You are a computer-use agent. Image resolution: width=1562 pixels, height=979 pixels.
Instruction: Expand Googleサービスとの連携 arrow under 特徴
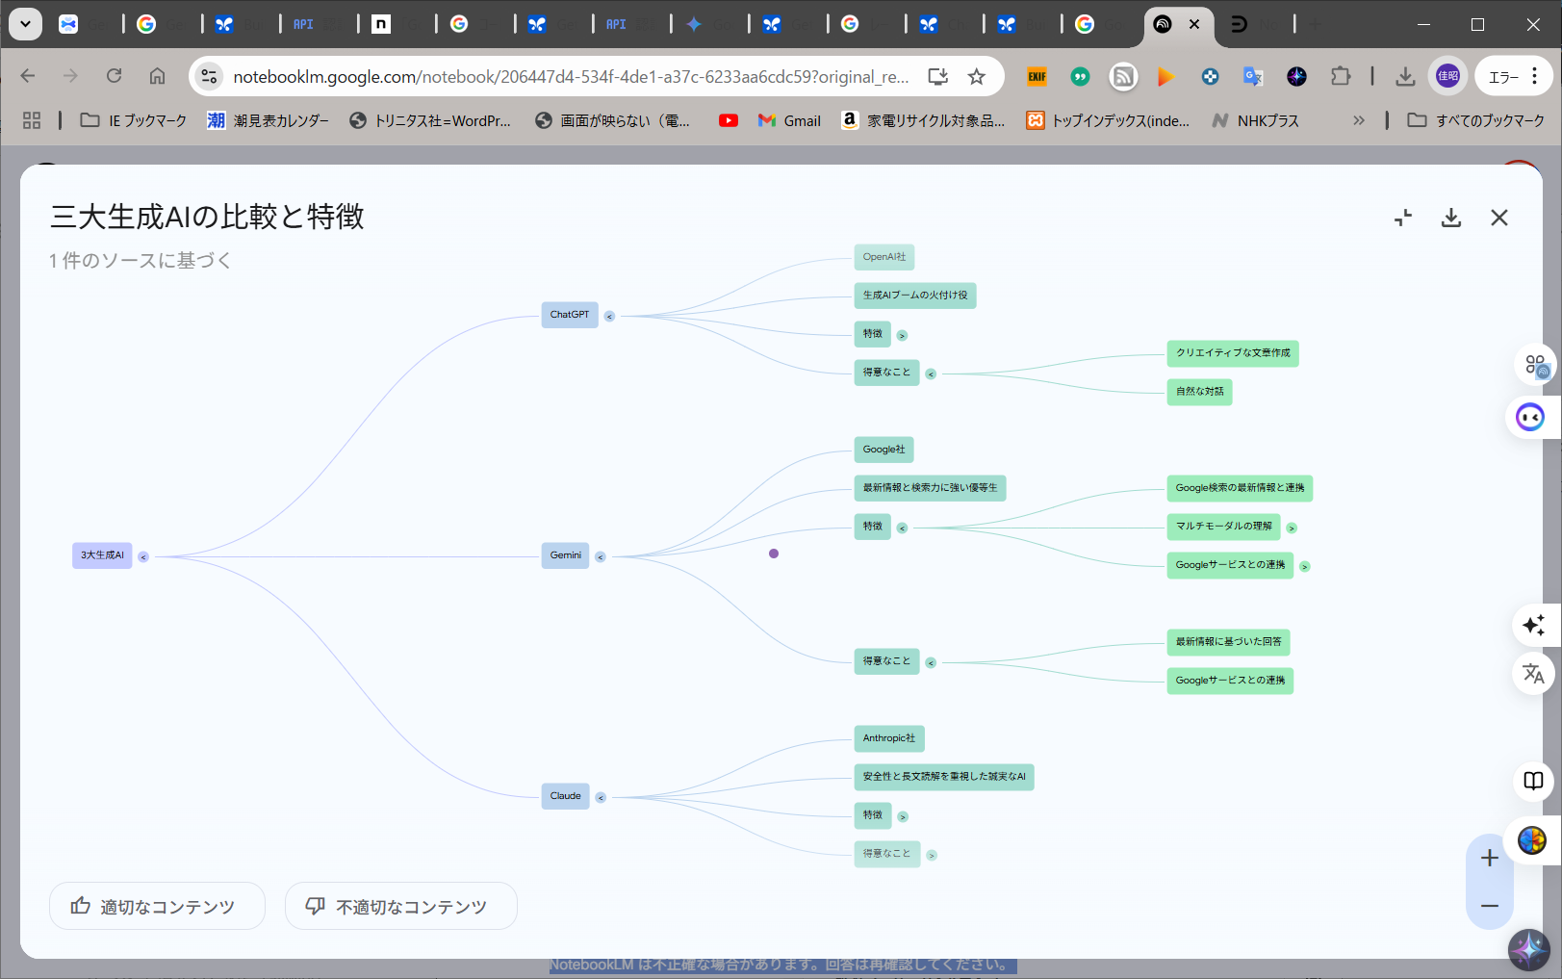coord(1304,566)
